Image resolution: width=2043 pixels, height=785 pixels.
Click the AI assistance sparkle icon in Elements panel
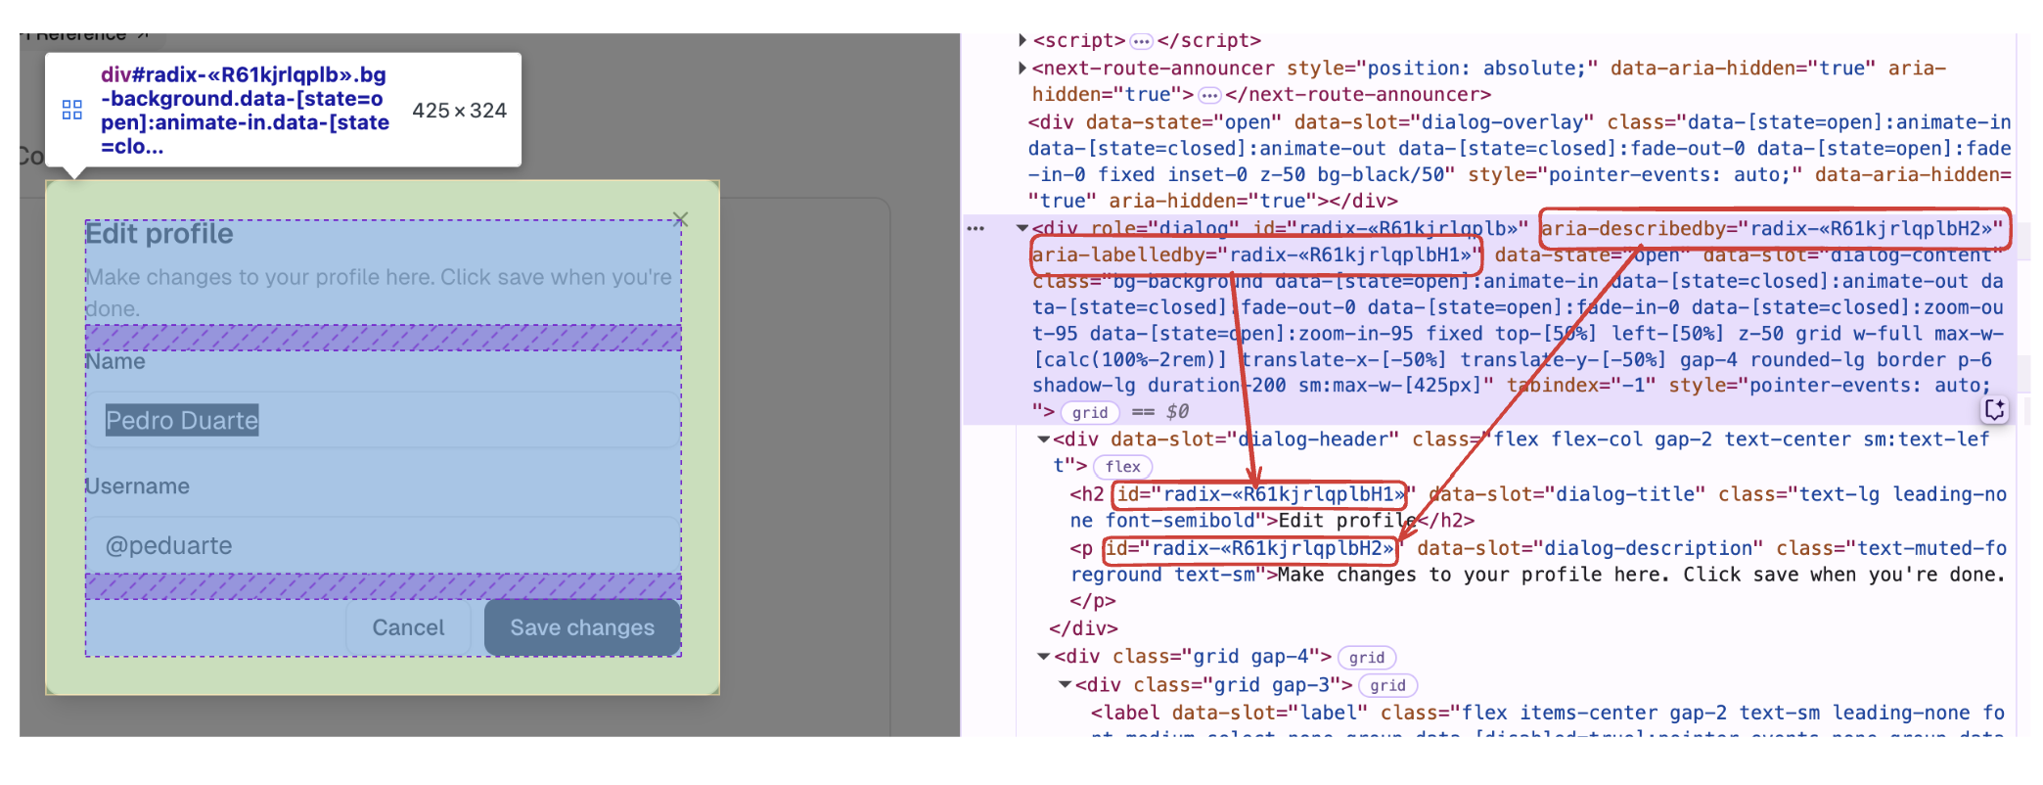[1995, 410]
